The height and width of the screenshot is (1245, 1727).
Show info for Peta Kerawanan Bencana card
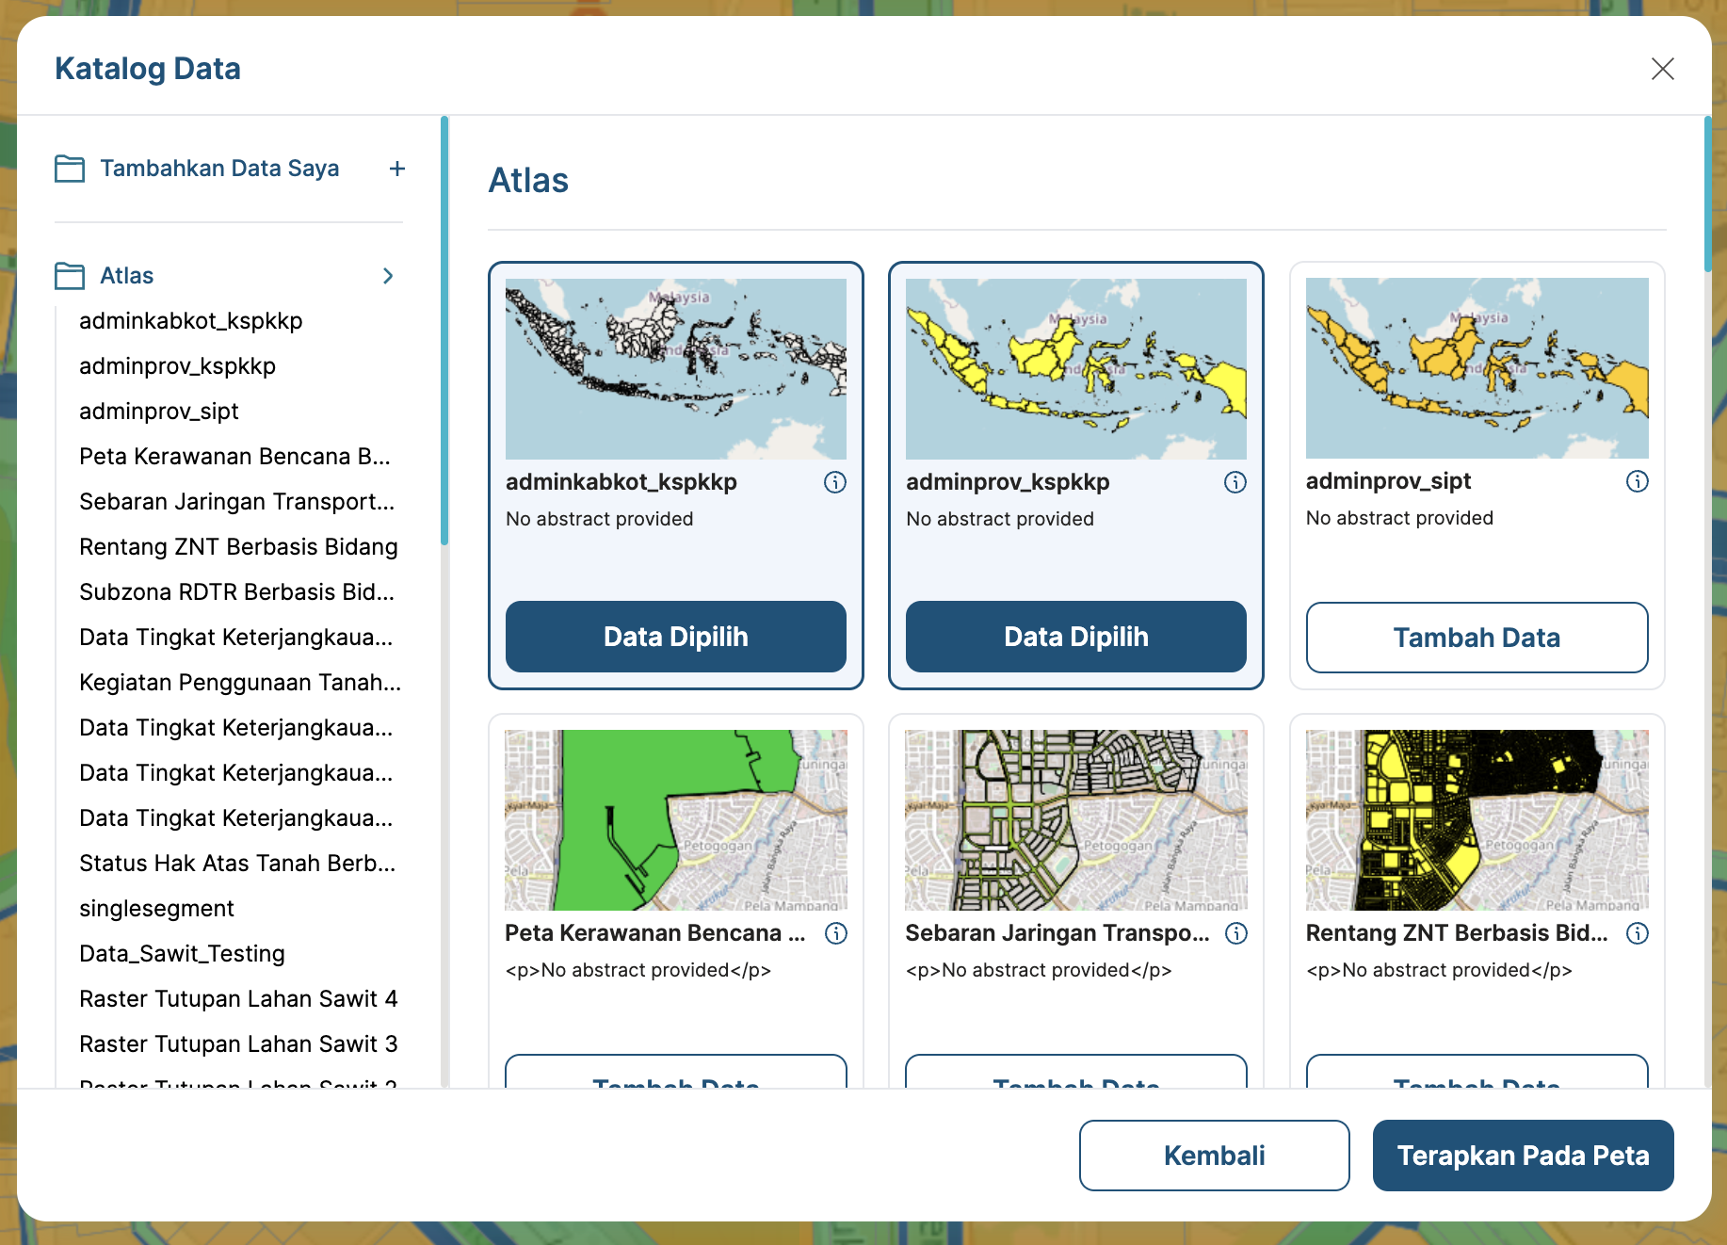pyautogui.click(x=836, y=933)
